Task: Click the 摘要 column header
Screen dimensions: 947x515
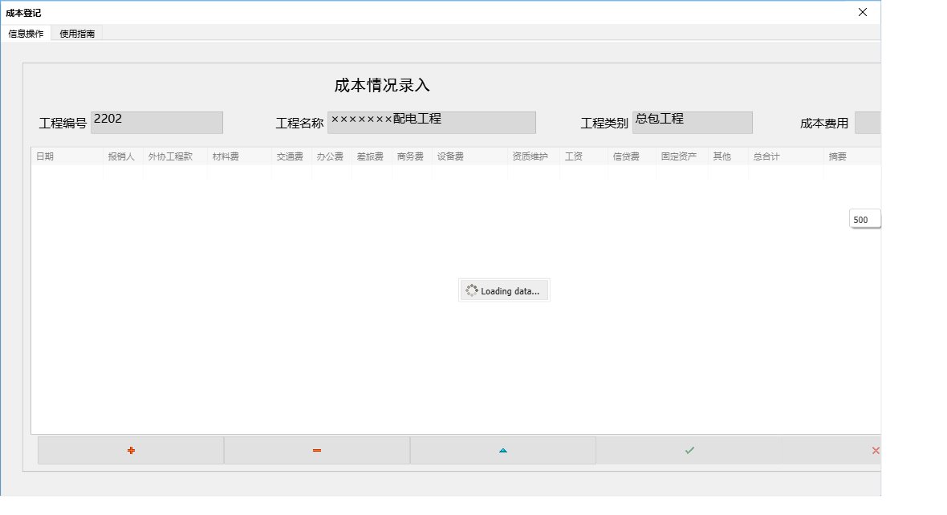Action: (839, 156)
